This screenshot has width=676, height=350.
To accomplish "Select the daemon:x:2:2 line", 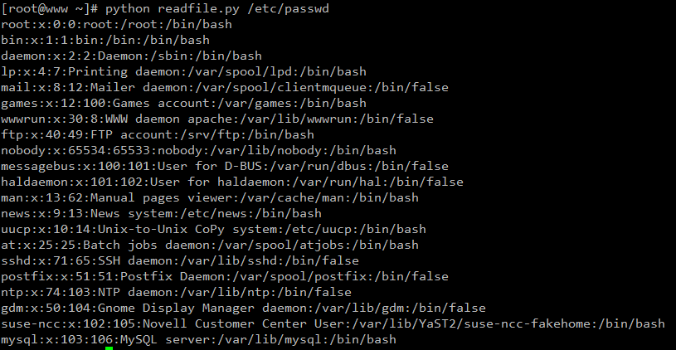I will click(x=132, y=56).
